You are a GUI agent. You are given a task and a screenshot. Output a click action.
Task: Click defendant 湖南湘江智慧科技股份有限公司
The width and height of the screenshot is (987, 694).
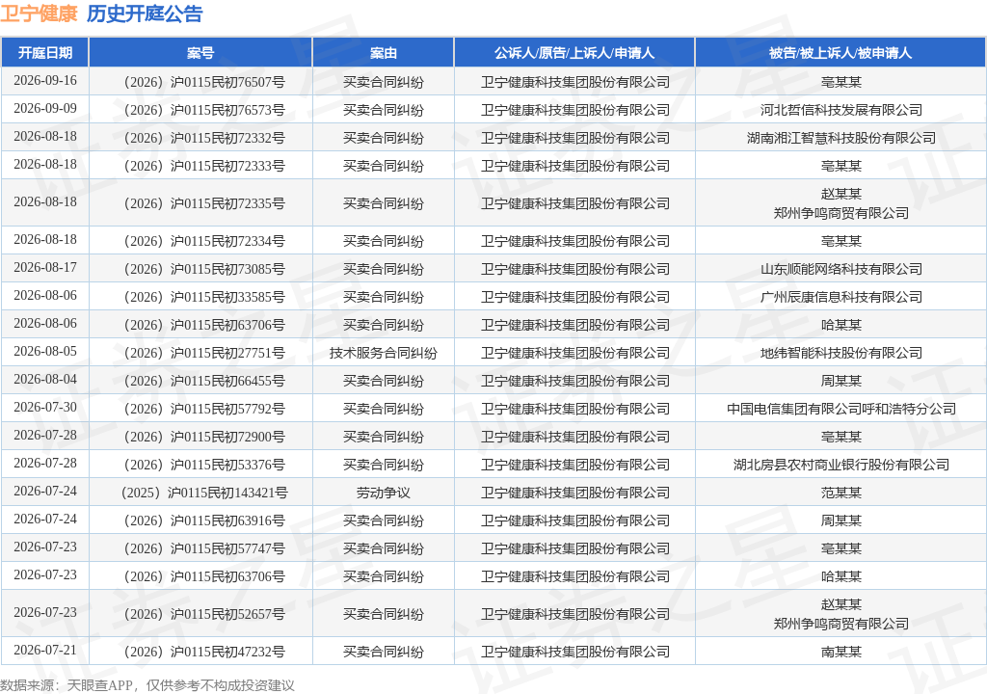(840, 138)
